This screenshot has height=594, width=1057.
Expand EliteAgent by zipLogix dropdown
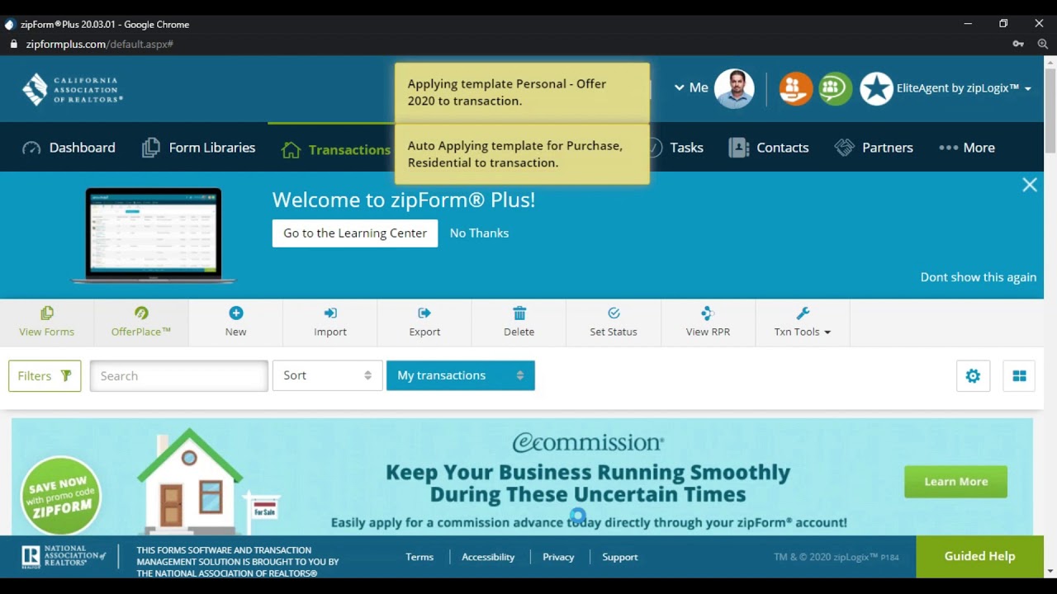(964, 88)
